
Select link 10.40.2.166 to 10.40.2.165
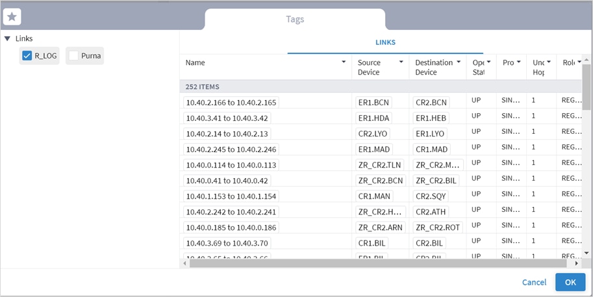pyautogui.click(x=231, y=102)
